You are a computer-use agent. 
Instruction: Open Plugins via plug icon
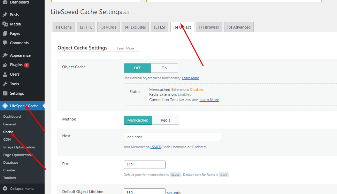click(5, 65)
